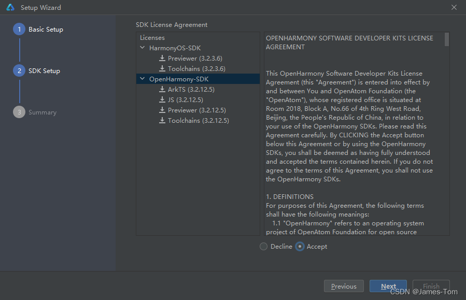Click download icon beside HarmonyOS Toolchains (3.2.3.6)
Image resolution: width=466 pixels, height=300 pixels.
(x=162, y=68)
